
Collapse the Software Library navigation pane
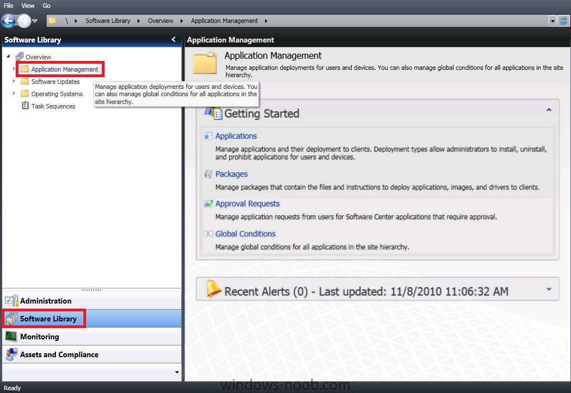pyautogui.click(x=173, y=39)
